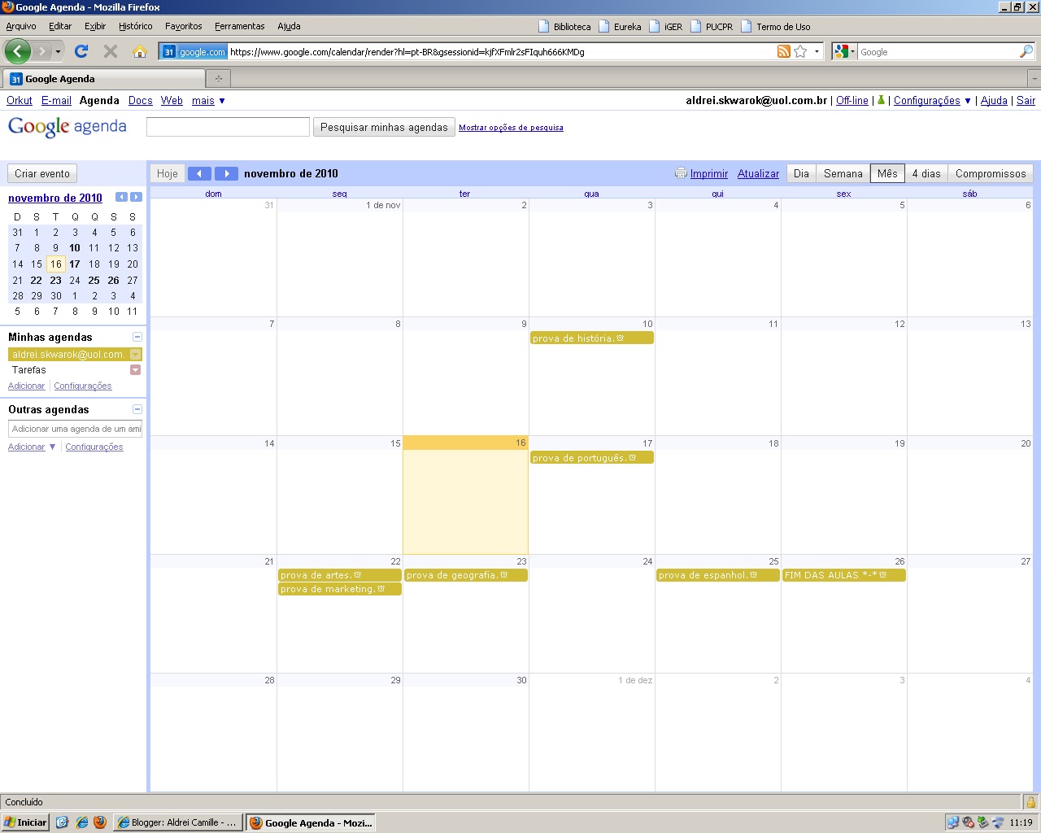The width and height of the screenshot is (1041, 833).
Task: Open the bookmark star icon in the address bar
Action: point(799,51)
